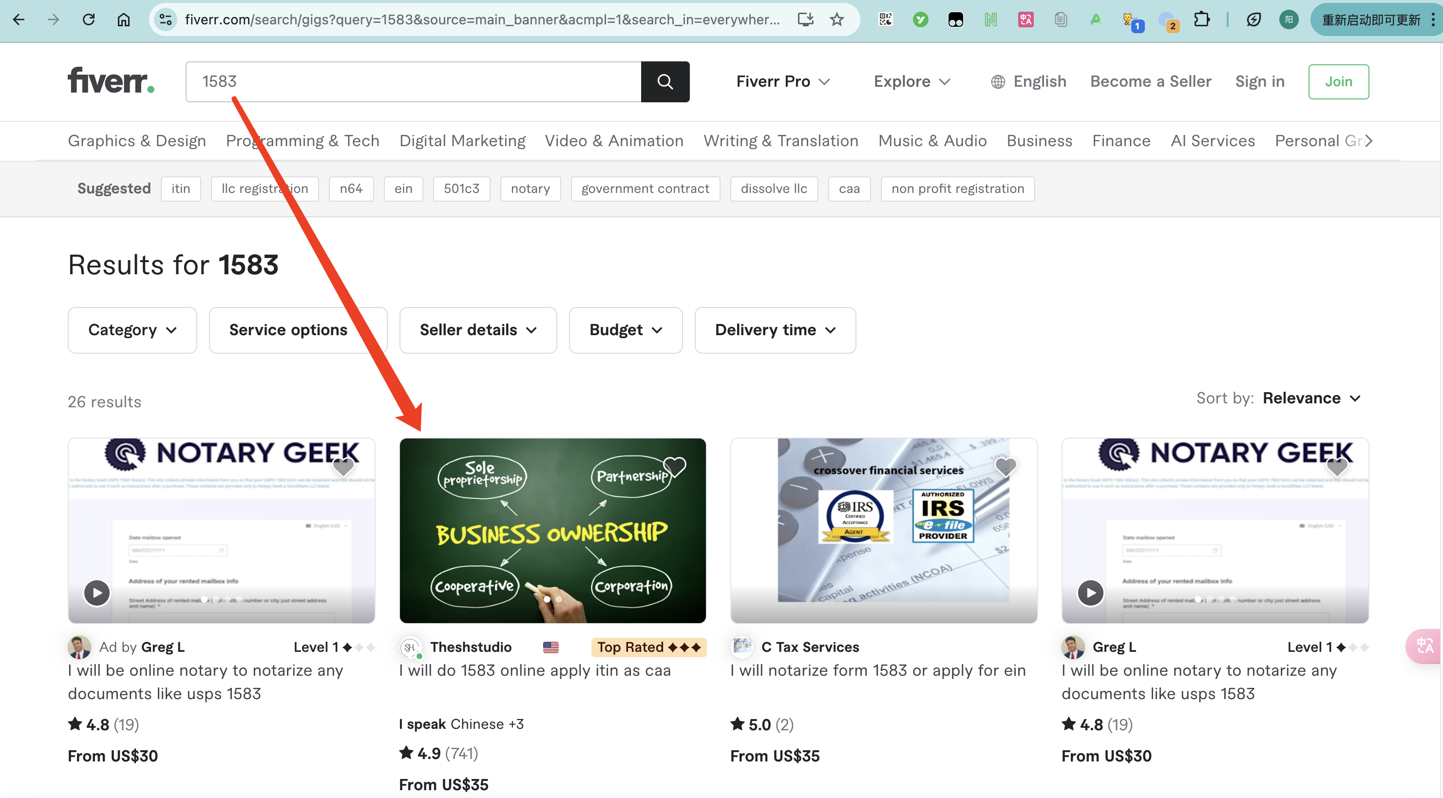Open the Writing & Translation category

pos(780,141)
